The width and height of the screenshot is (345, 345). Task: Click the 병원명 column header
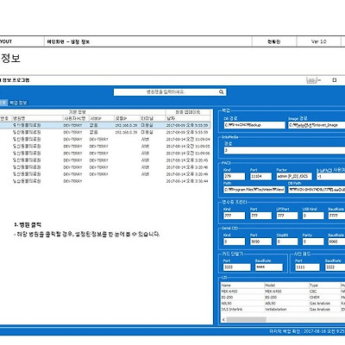click(37, 118)
